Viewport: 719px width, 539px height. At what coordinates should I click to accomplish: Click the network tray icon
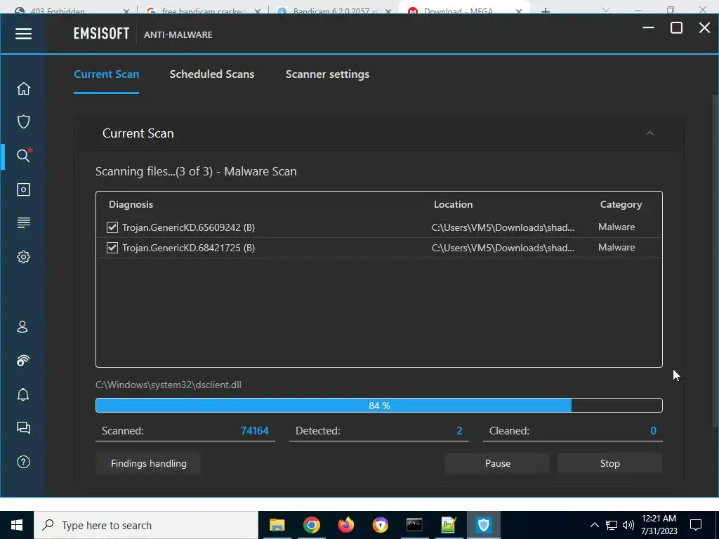pos(612,525)
